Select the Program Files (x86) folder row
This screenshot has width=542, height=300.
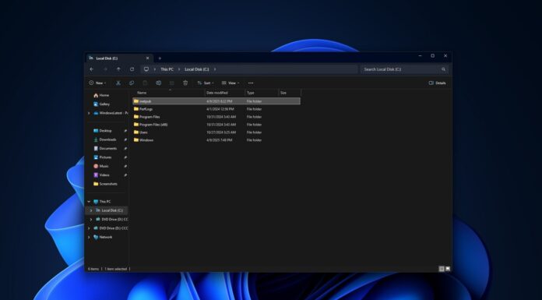216,125
